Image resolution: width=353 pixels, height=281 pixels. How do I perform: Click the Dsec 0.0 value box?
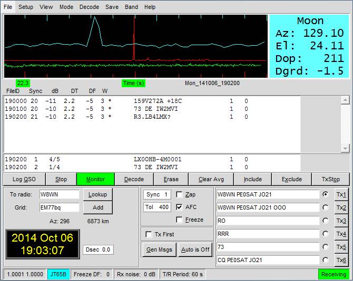click(x=98, y=249)
